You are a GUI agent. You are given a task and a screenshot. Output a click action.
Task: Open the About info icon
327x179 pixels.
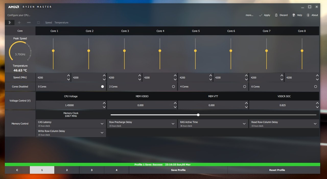[312, 15]
